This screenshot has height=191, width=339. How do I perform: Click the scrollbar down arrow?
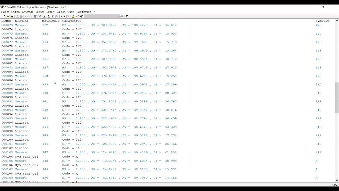coord(337,181)
